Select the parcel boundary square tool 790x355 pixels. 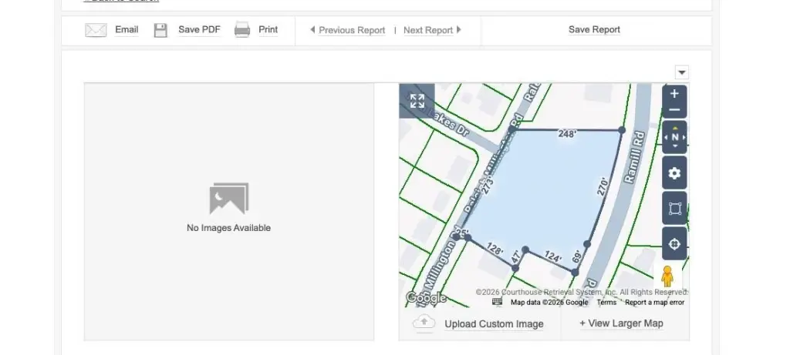(x=674, y=209)
